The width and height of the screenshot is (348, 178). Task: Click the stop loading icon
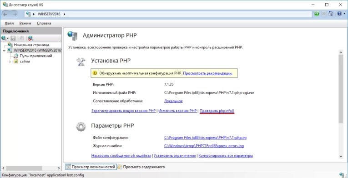324,14
